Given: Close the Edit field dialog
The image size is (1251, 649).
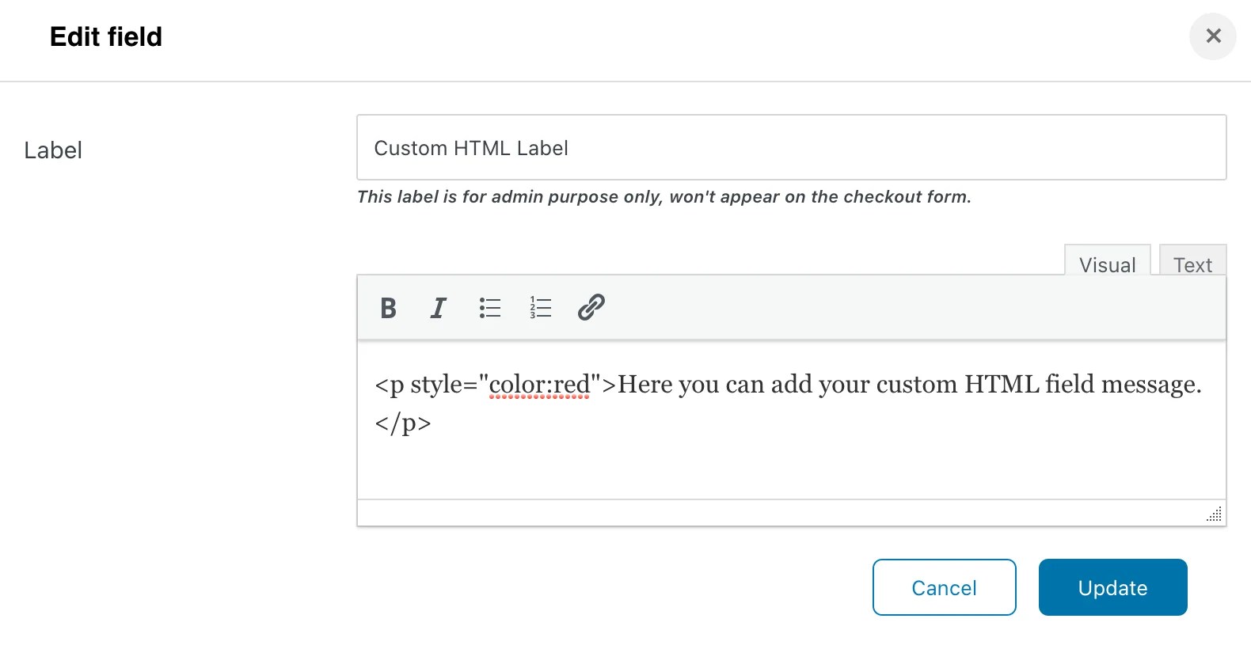Looking at the screenshot, I should 1212,36.
